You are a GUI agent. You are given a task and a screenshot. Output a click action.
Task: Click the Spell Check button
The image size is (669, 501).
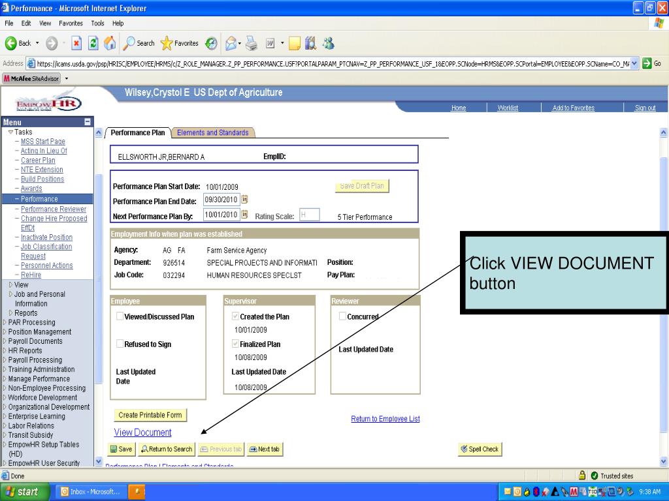(480, 449)
